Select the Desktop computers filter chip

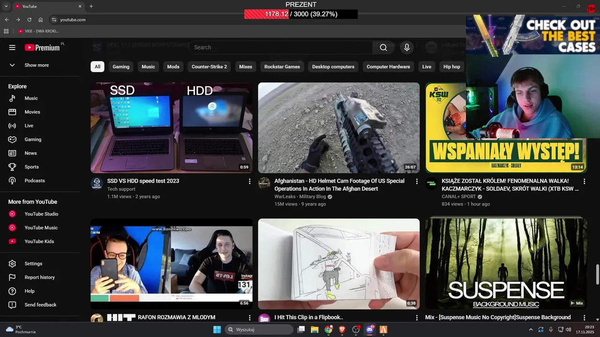[x=333, y=66]
